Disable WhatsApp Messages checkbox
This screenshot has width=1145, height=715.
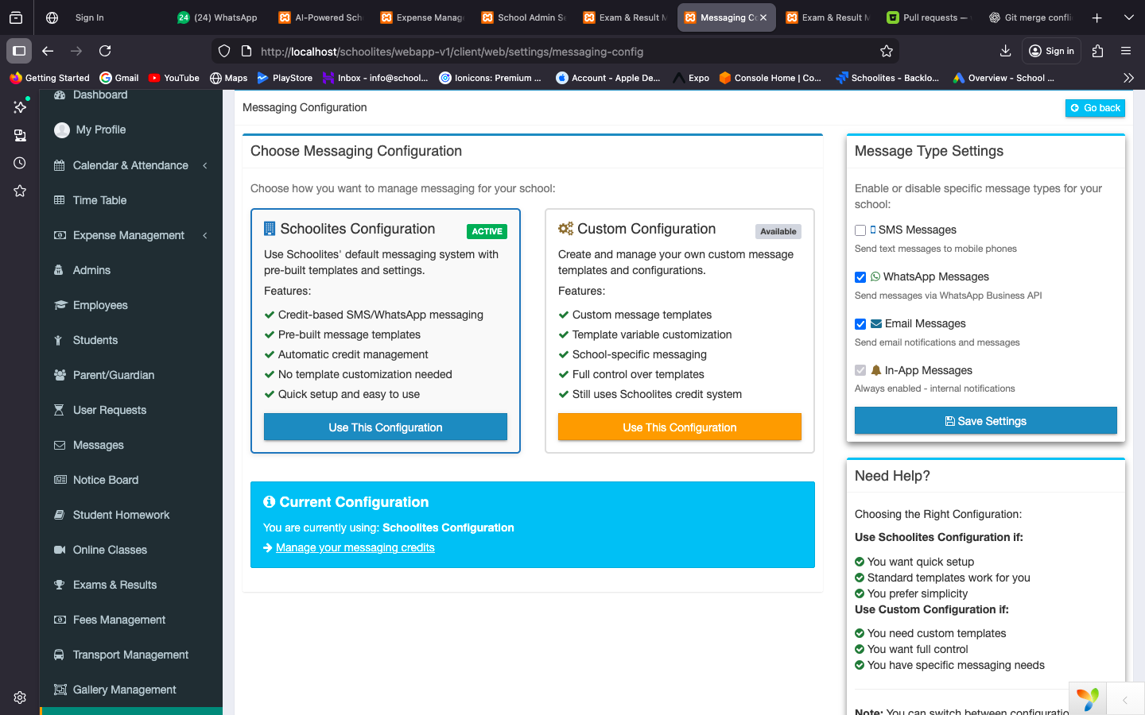pyautogui.click(x=860, y=276)
